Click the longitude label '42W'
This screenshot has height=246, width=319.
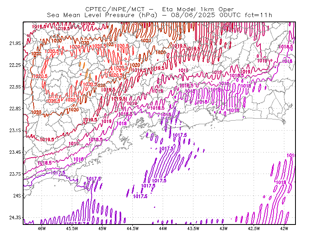(284, 228)
